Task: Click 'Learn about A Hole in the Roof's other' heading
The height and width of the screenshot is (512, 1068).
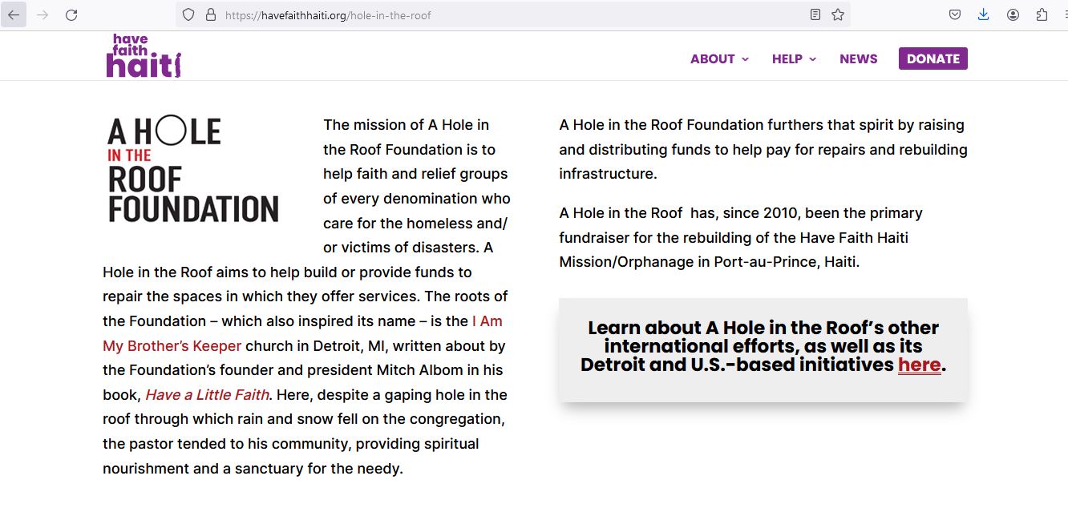Action: click(x=763, y=328)
